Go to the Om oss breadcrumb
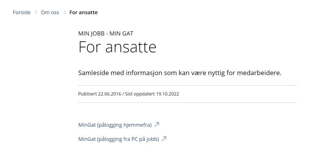This screenshot has height=157, width=330. click(50, 13)
